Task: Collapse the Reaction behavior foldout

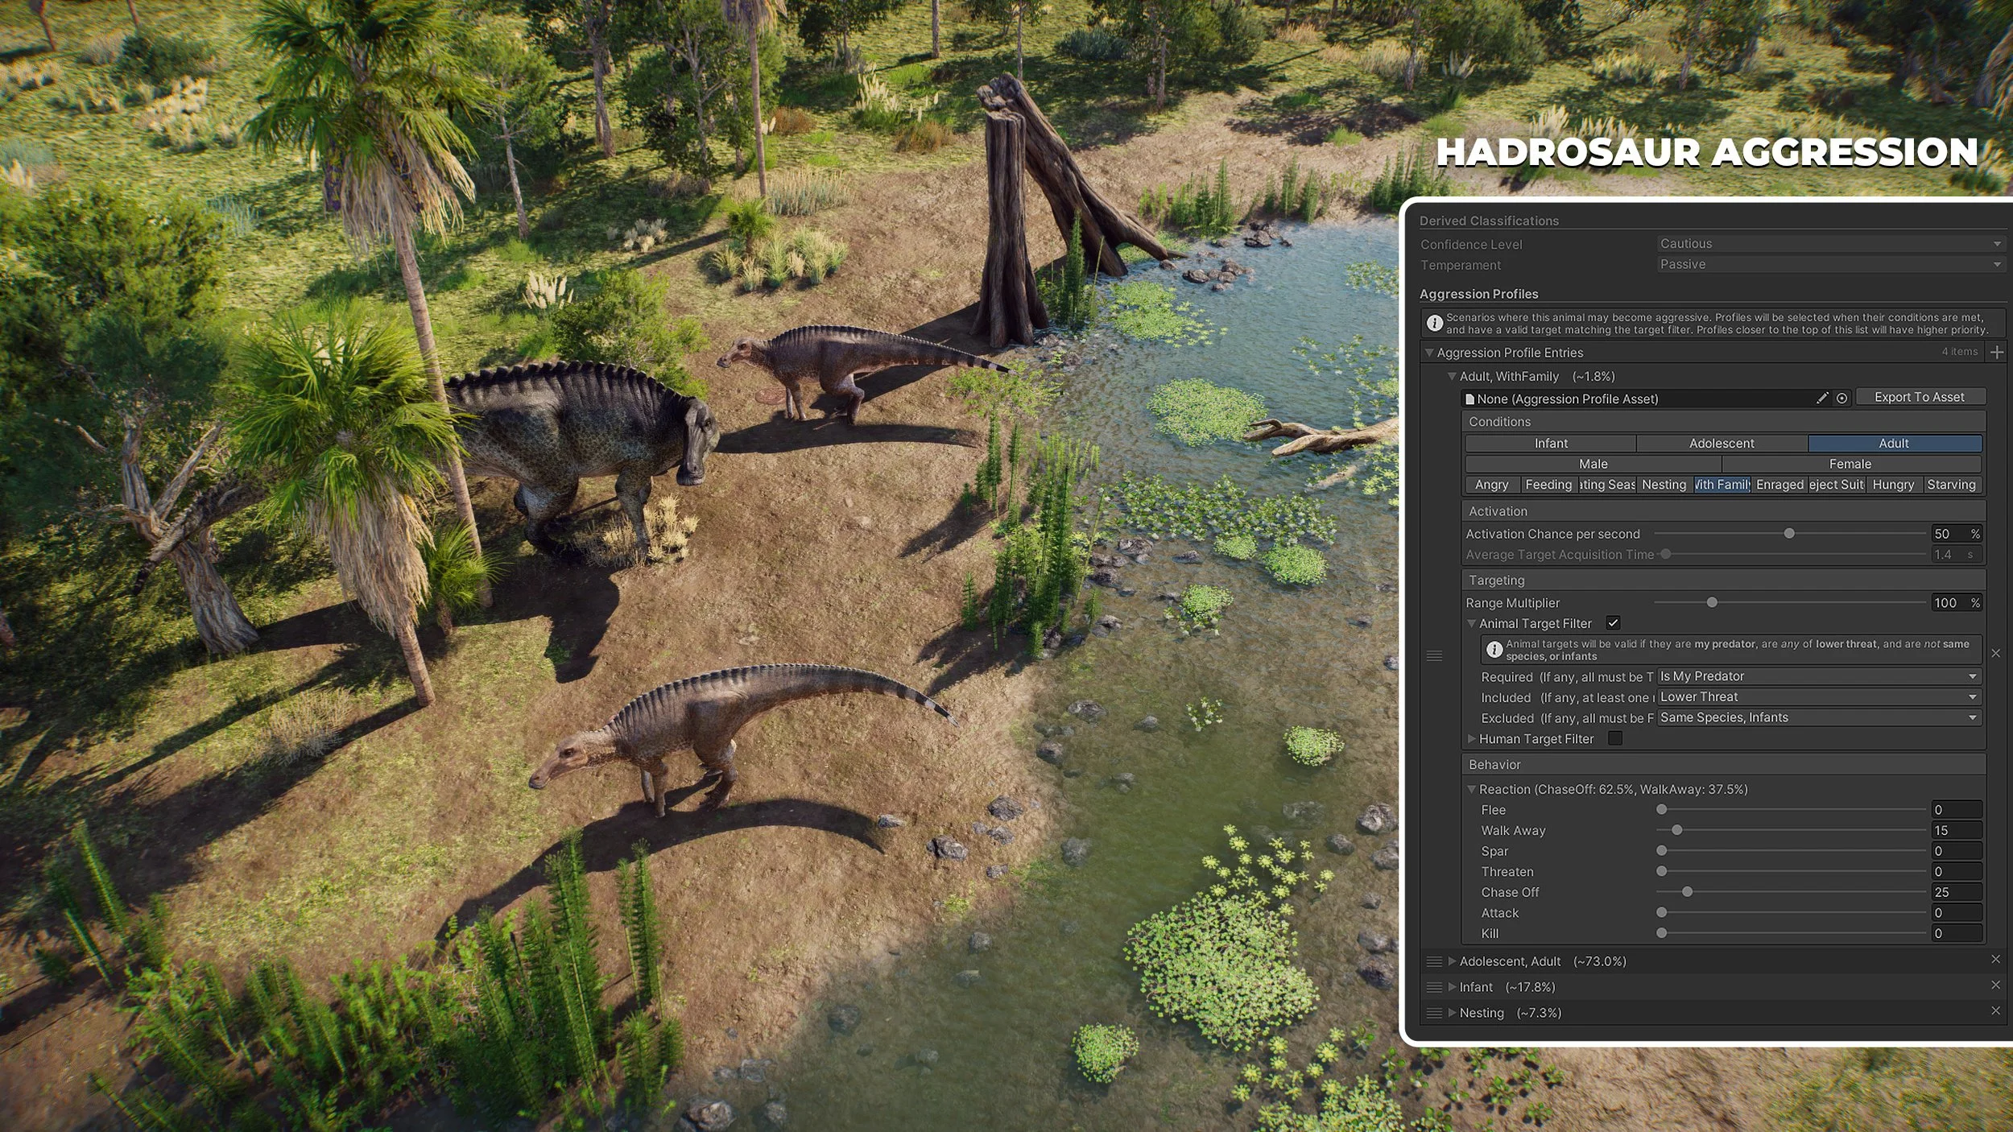Action: (1471, 789)
